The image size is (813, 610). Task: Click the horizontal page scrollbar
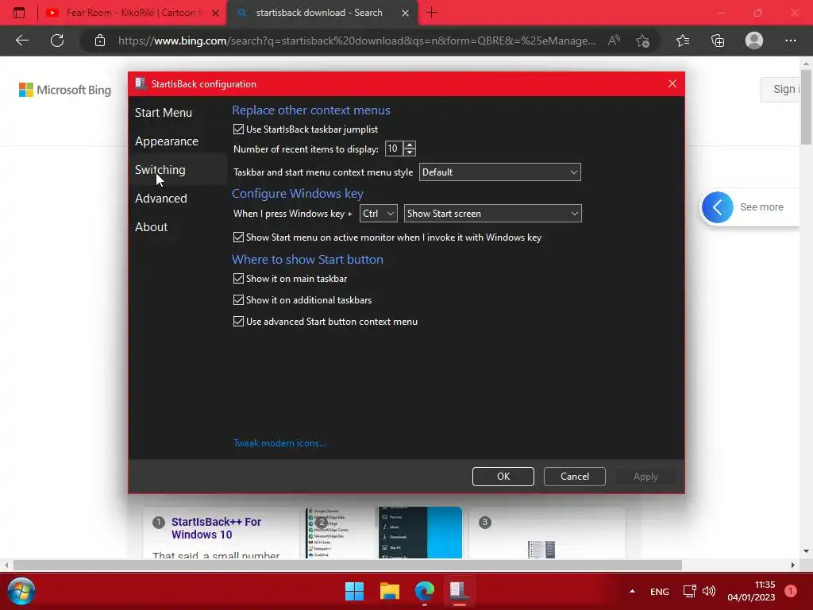348,565
